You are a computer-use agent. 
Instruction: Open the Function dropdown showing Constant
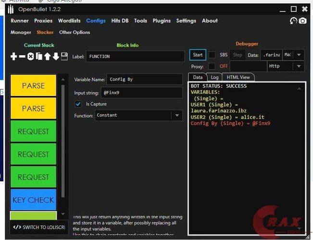click(138, 115)
